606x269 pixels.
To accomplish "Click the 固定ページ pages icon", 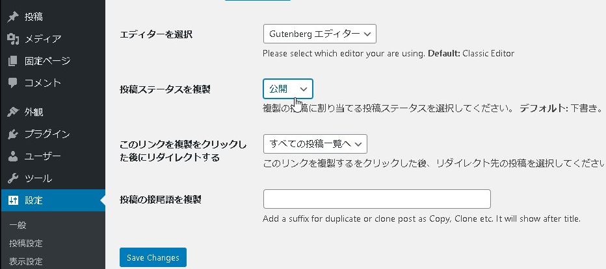I will (12, 61).
